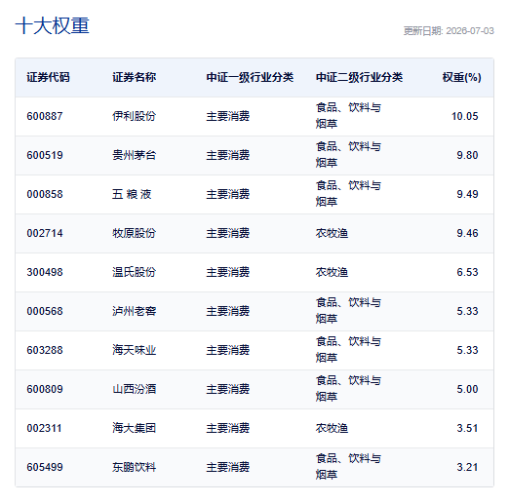509x504 pixels.
Task: Select security code 300498
Action: tap(45, 272)
